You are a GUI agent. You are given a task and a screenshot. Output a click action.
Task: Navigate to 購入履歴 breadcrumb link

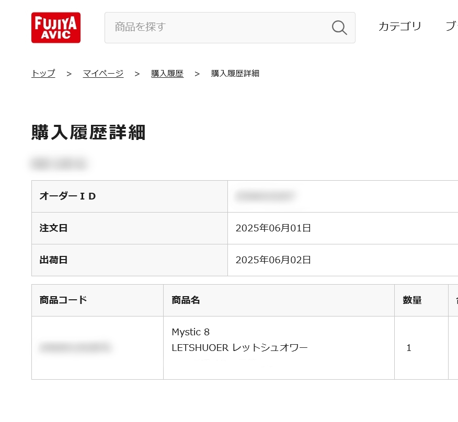click(x=167, y=74)
